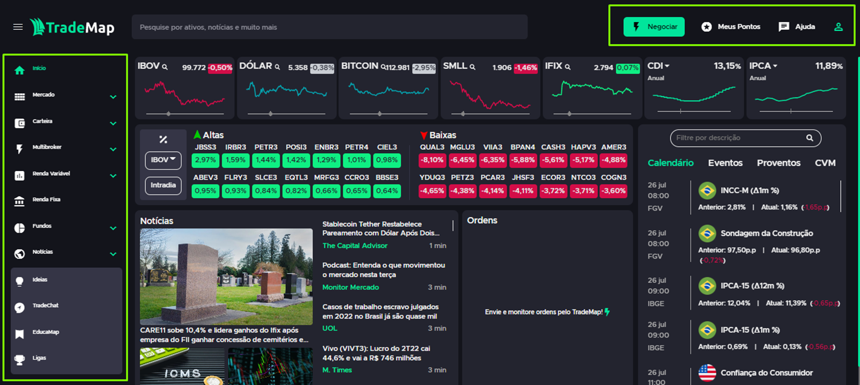Screen dimensions: 860x385
Task: Click the Carteira wallet icon
Action: (x=19, y=123)
